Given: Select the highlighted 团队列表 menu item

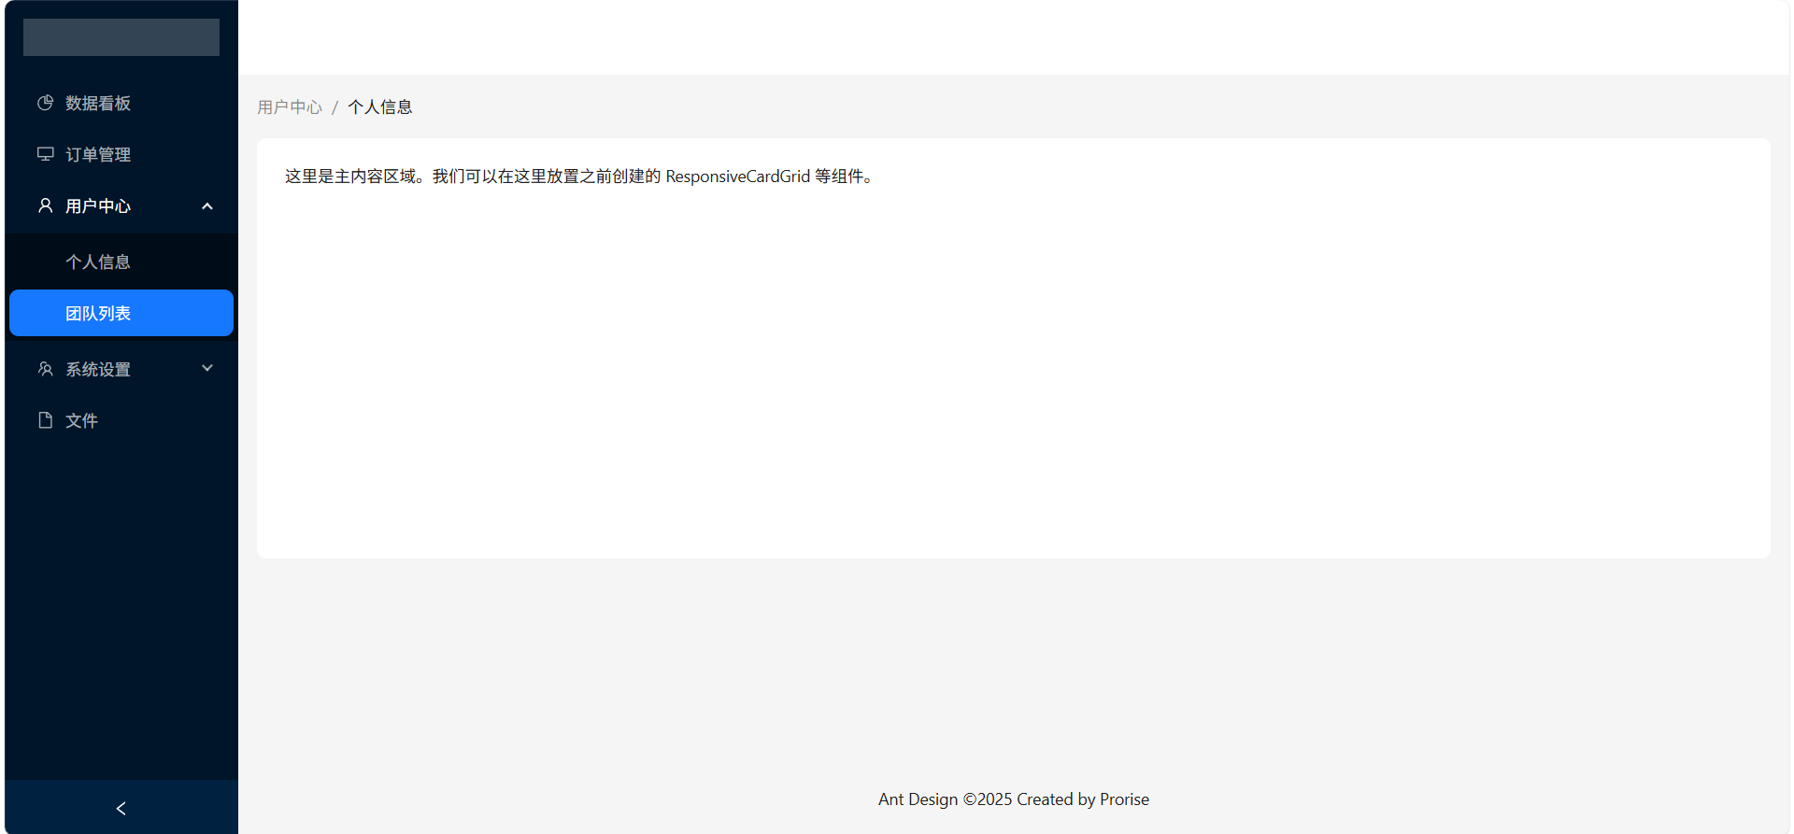Looking at the screenshot, I should [98, 313].
